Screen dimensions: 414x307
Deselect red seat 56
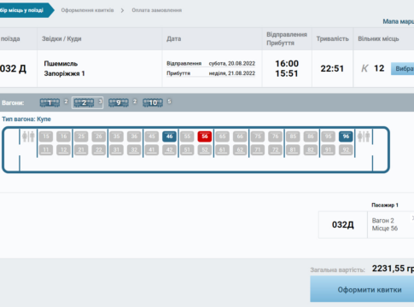click(x=205, y=136)
